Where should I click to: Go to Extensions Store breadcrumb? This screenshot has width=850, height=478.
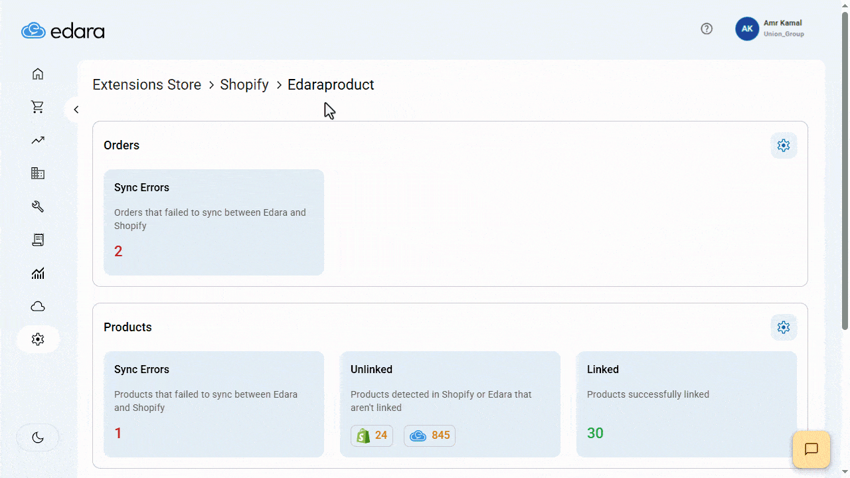(147, 85)
